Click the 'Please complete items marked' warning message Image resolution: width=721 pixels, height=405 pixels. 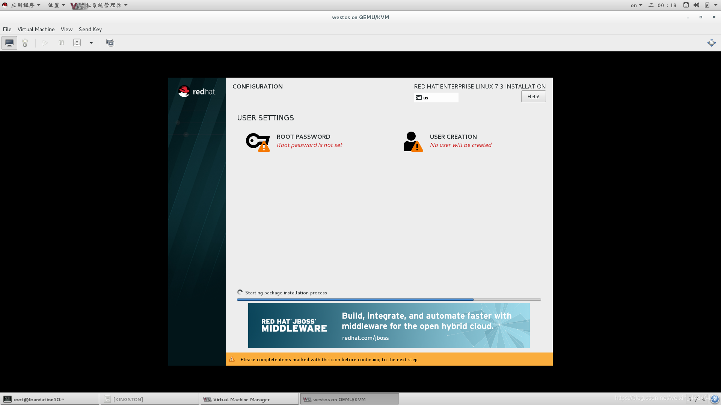[x=330, y=360]
